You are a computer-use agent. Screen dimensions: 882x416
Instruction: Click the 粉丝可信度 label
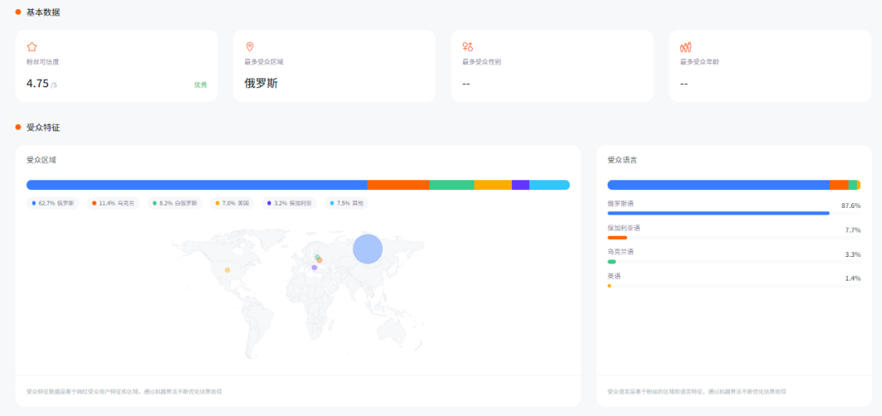(42, 62)
